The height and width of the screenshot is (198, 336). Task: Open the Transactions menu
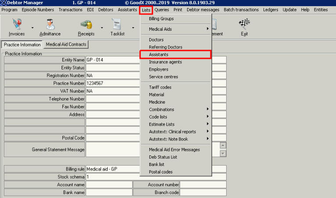point(71,10)
